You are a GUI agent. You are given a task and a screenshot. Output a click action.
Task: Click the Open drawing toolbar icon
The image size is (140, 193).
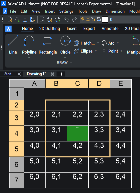pyautogui.click(x=17, y=19)
